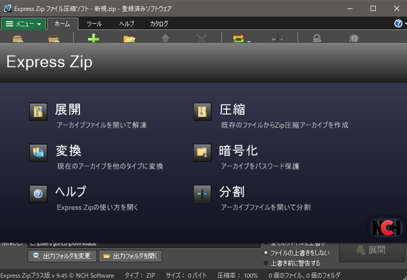Click the rightmost grey burn toolbar icon
Viewport: 407px width, 280px height.
coord(353,38)
